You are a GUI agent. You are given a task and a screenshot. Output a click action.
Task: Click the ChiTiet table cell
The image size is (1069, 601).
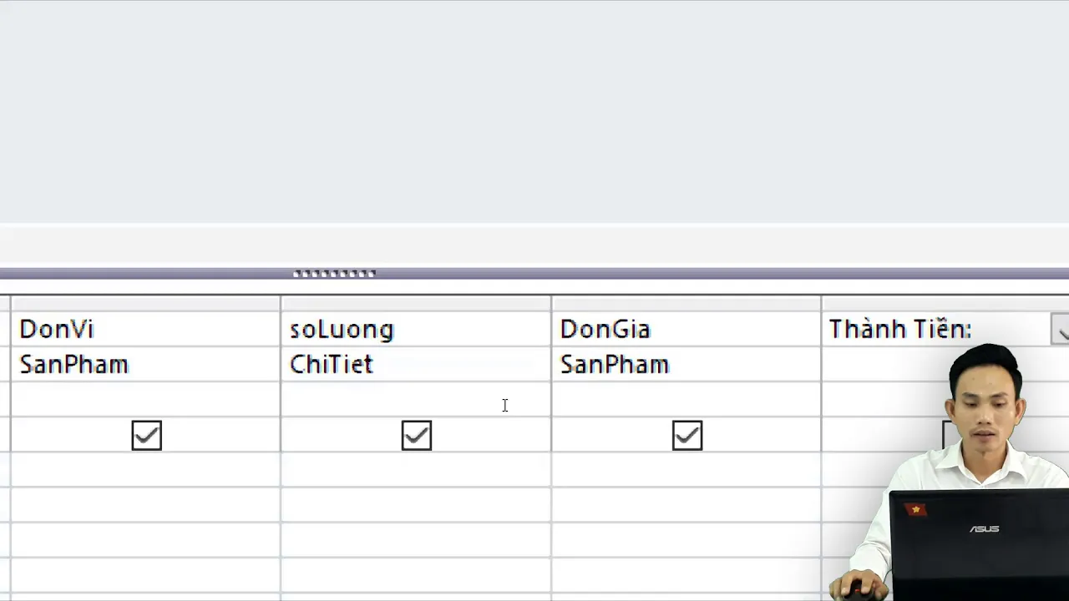416,365
